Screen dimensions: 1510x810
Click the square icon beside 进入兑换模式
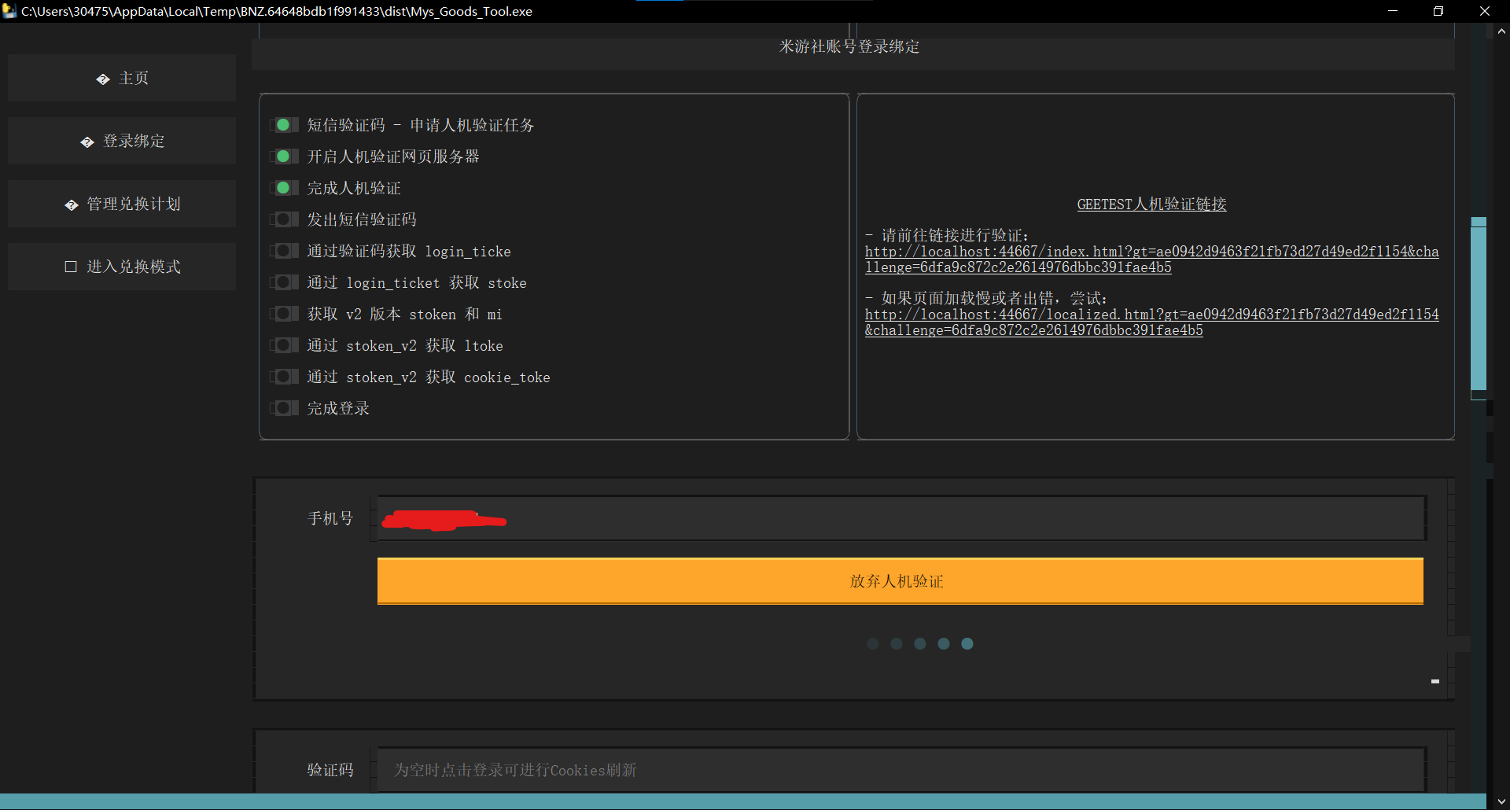click(69, 267)
